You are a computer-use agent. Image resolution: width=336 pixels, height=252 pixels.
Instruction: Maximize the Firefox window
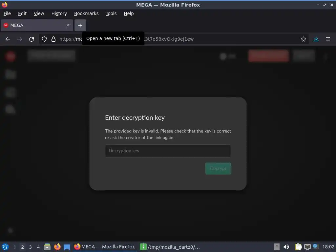pos(325,5)
